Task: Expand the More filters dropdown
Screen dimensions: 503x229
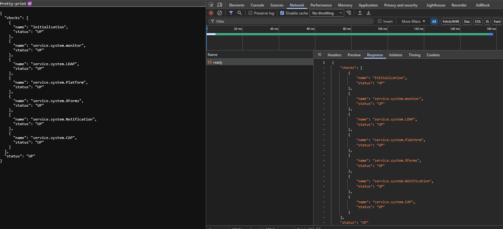Action: (413, 22)
